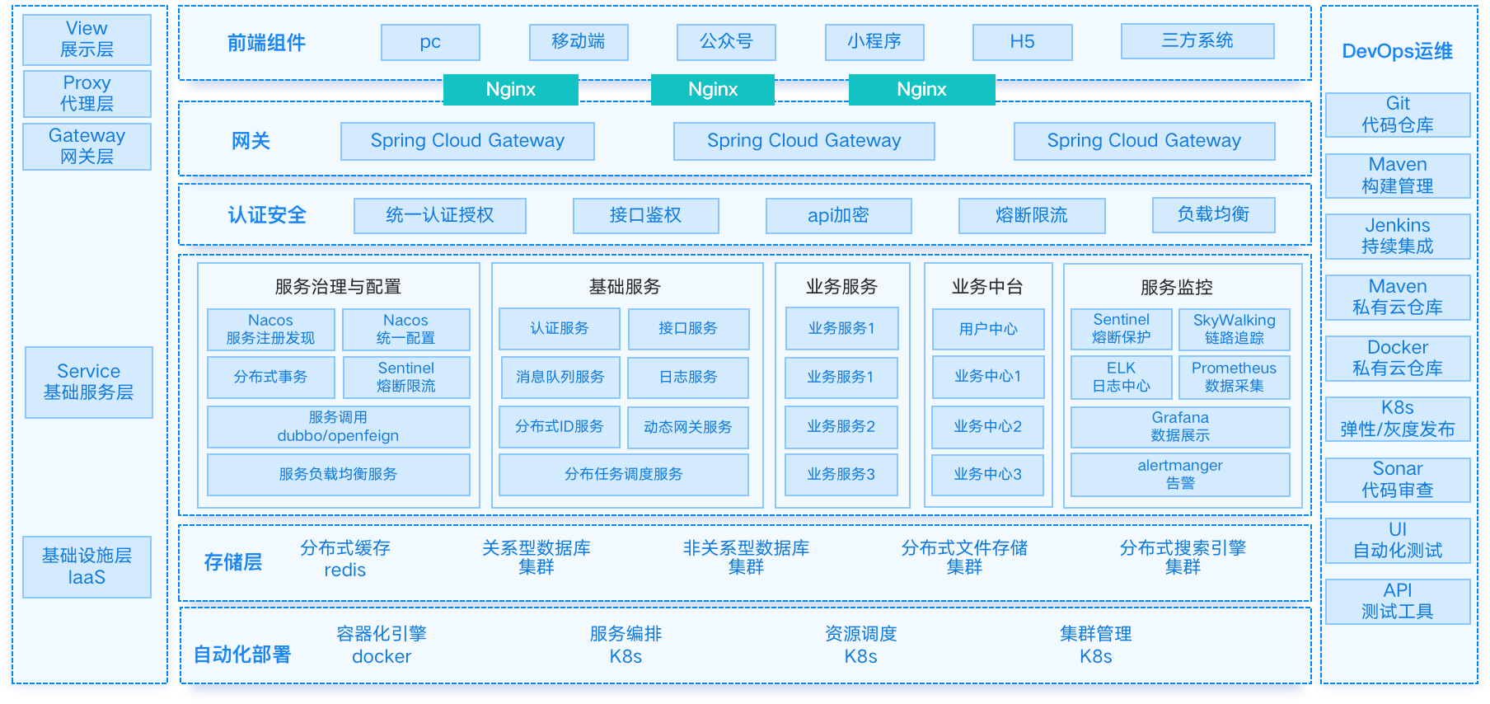Select the 业务中心1 box
Viewport: 1490px width, 704px height.
coord(988,377)
